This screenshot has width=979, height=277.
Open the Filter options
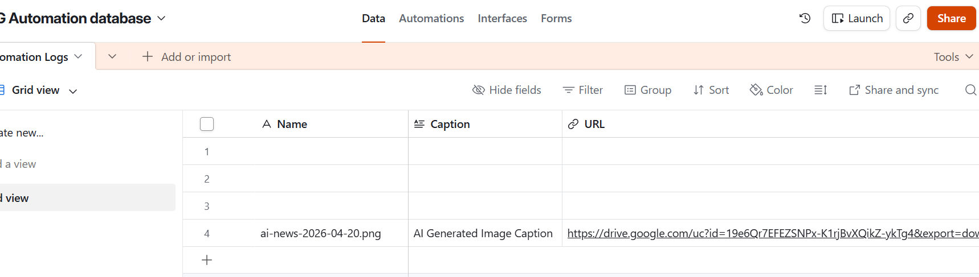point(582,90)
